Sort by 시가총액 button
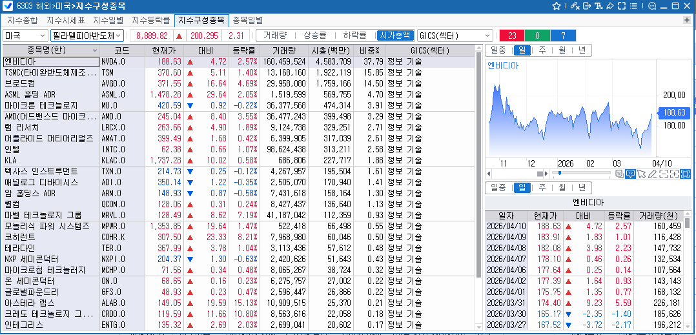Viewport: 696px width, 335px height. (x=395, y=36)
